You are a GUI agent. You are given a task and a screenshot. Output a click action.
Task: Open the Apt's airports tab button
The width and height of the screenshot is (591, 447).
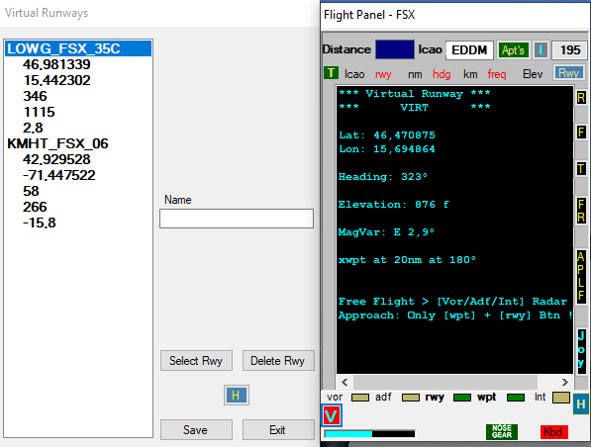click(x=513, y=49)
